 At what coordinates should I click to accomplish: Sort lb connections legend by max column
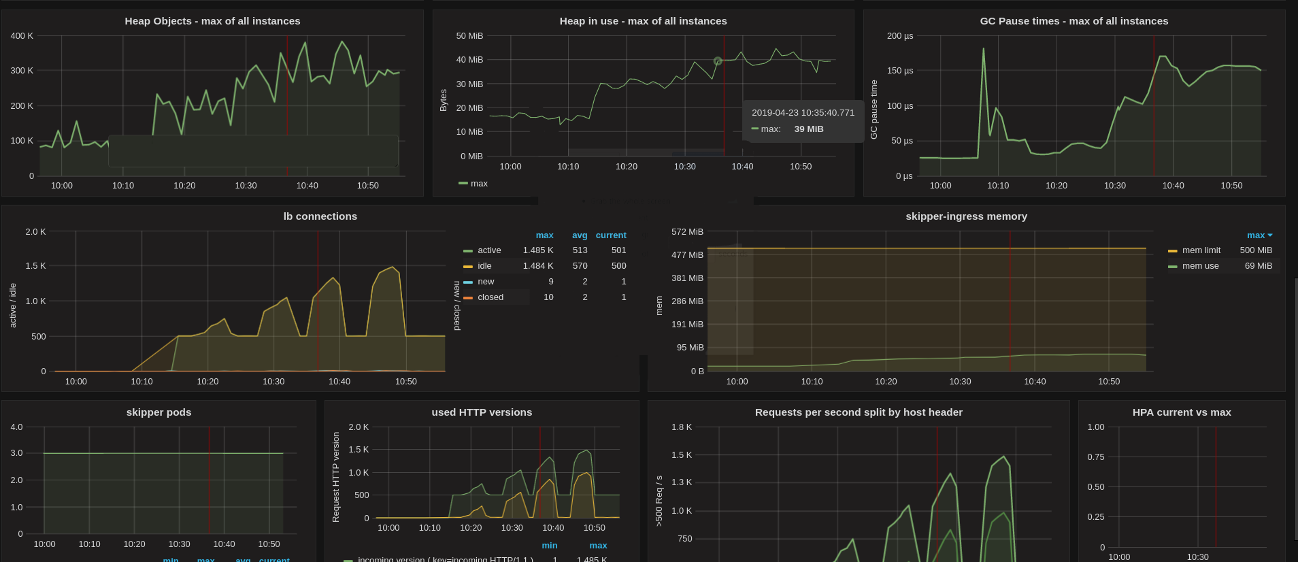click(x=544, y=235)
